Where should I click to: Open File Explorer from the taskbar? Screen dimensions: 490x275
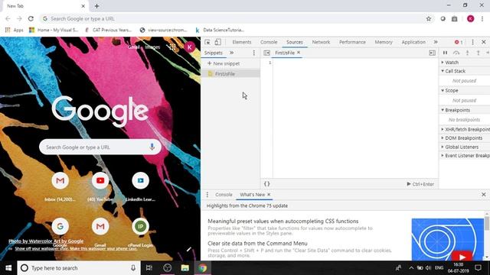185,268
